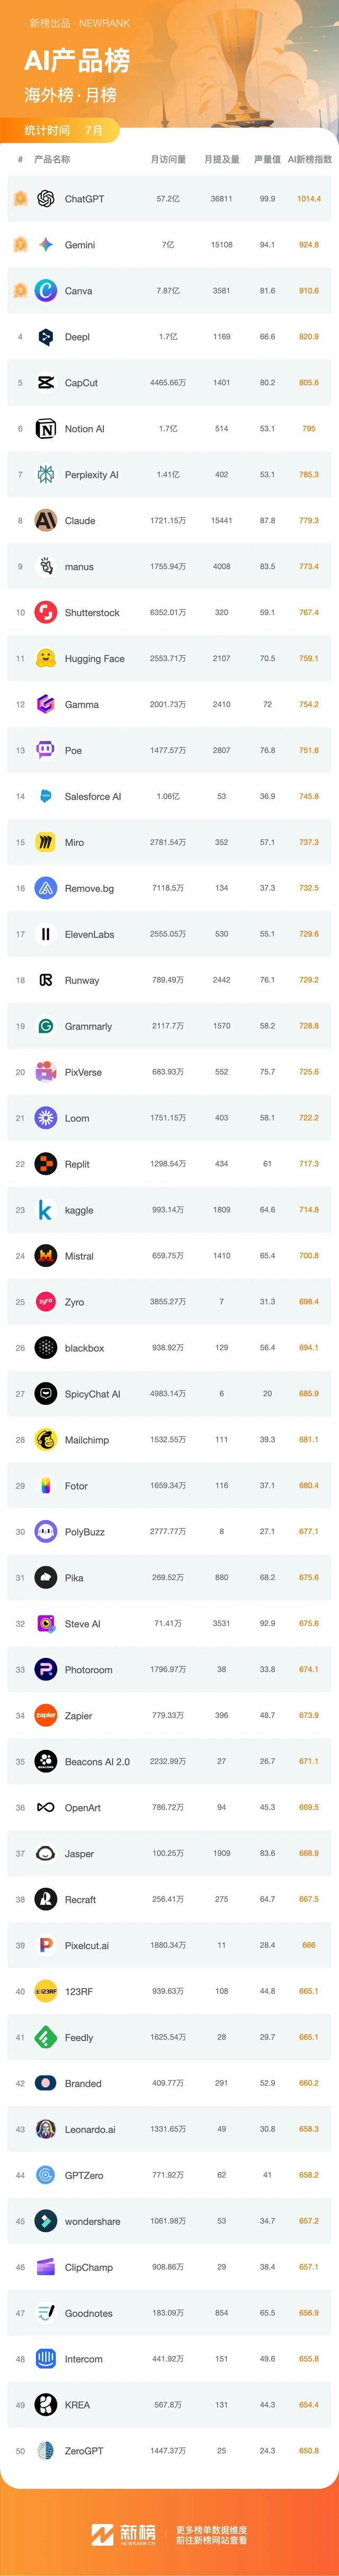Click the first-place gold medal badge
The width and height of the screenshot is (339, 2576).
coord(20,199)
